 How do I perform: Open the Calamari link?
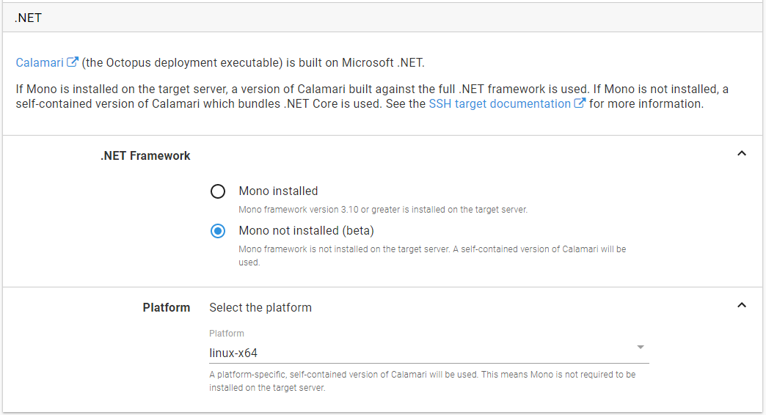pyautogui.click(x=40, y=63)
